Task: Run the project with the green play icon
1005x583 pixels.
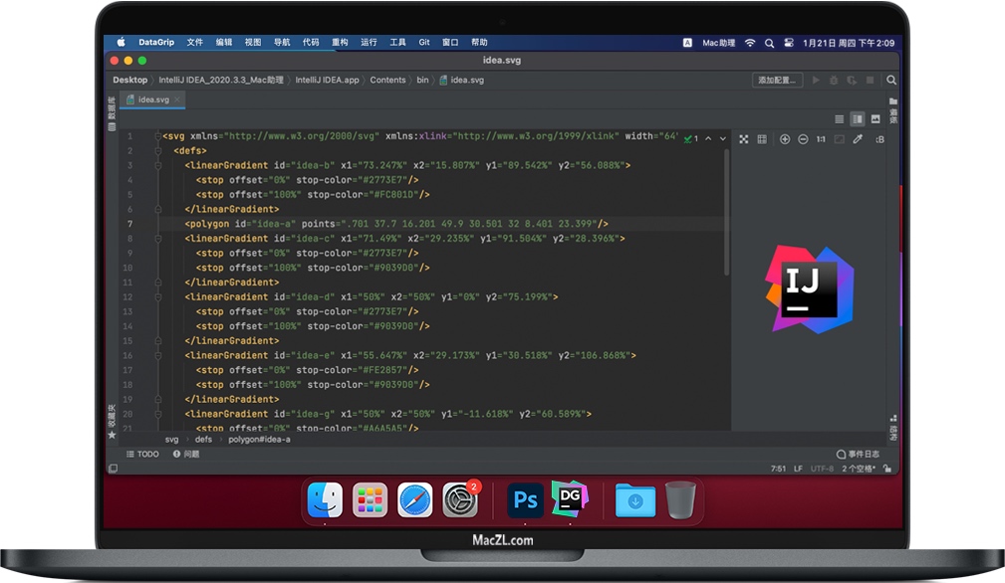Action: pyautogui.click(x=816, y=80)
